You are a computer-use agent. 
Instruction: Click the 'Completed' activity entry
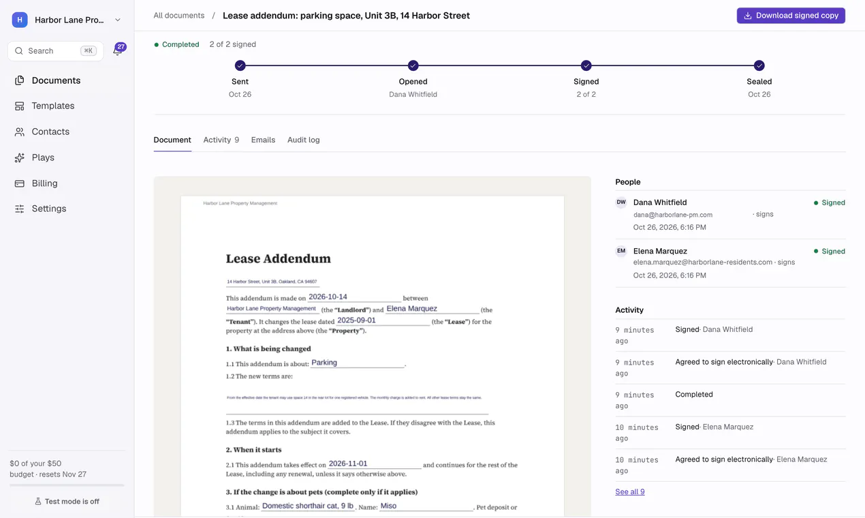point(730,400)
